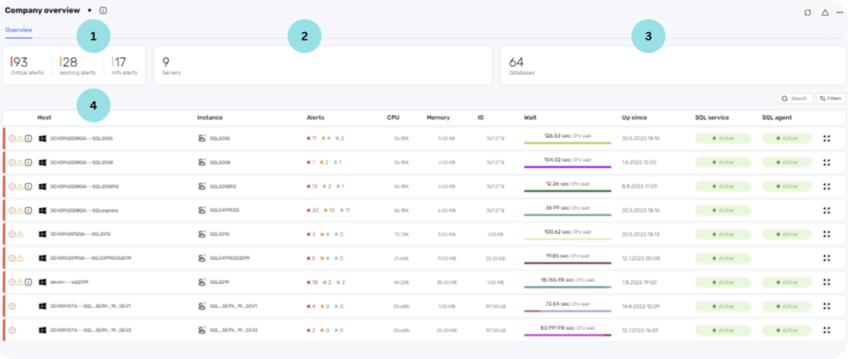Screen dimensions: 848x359
Task: Sort by the Up since column header
Action: (x=634, y=117)
